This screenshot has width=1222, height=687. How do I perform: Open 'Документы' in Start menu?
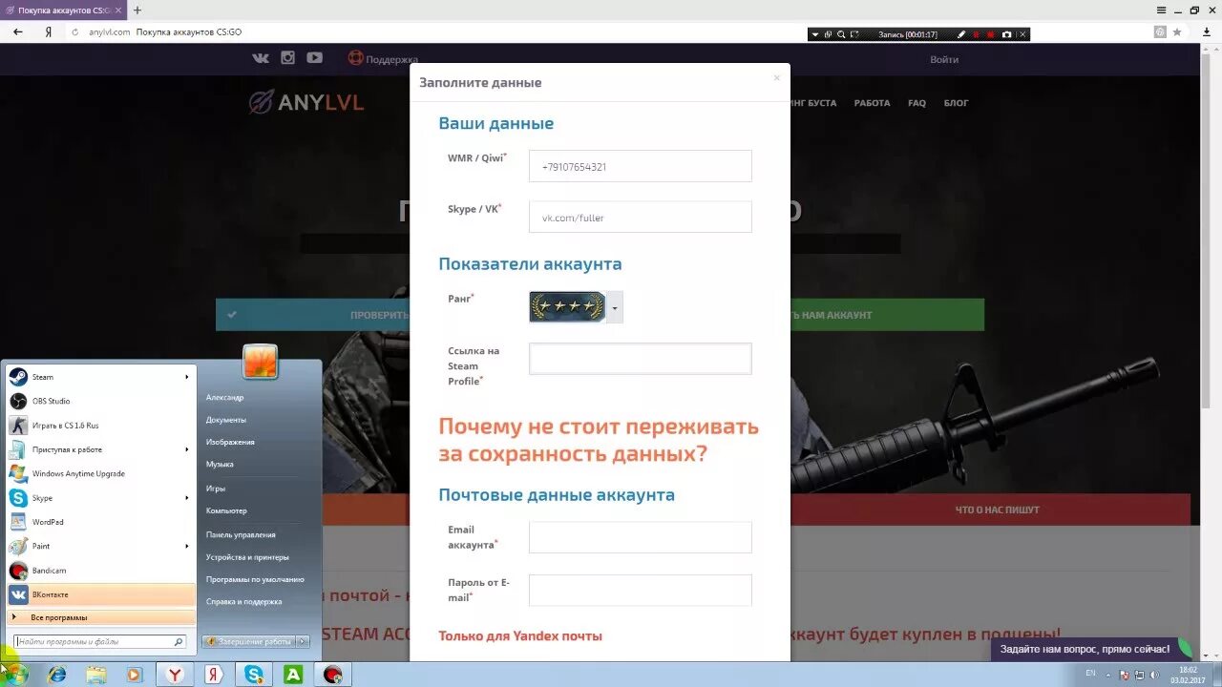tap(226, 420)
